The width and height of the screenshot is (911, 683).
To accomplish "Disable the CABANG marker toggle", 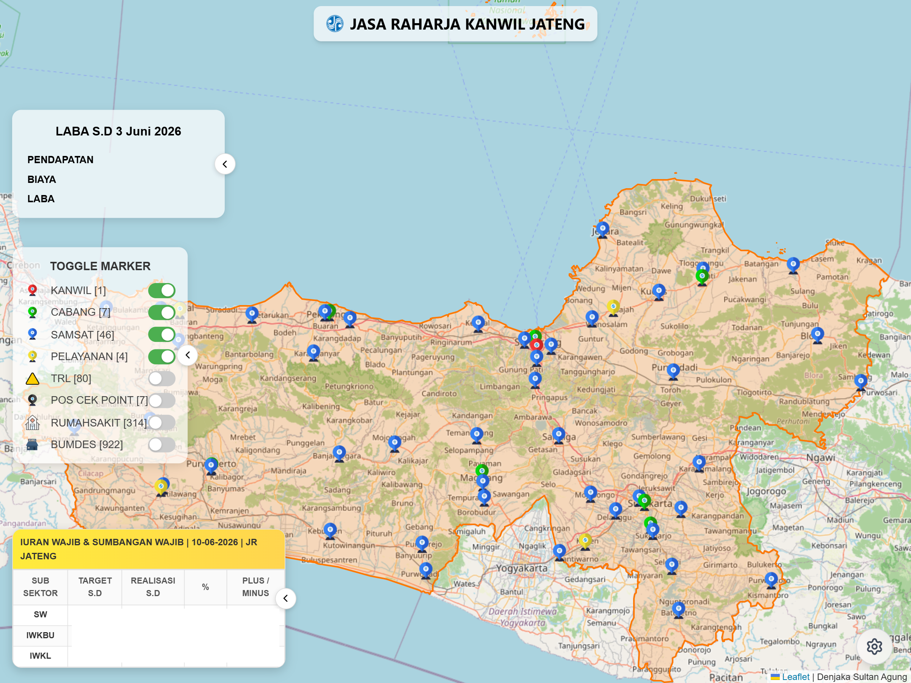I will pos(162,313).
